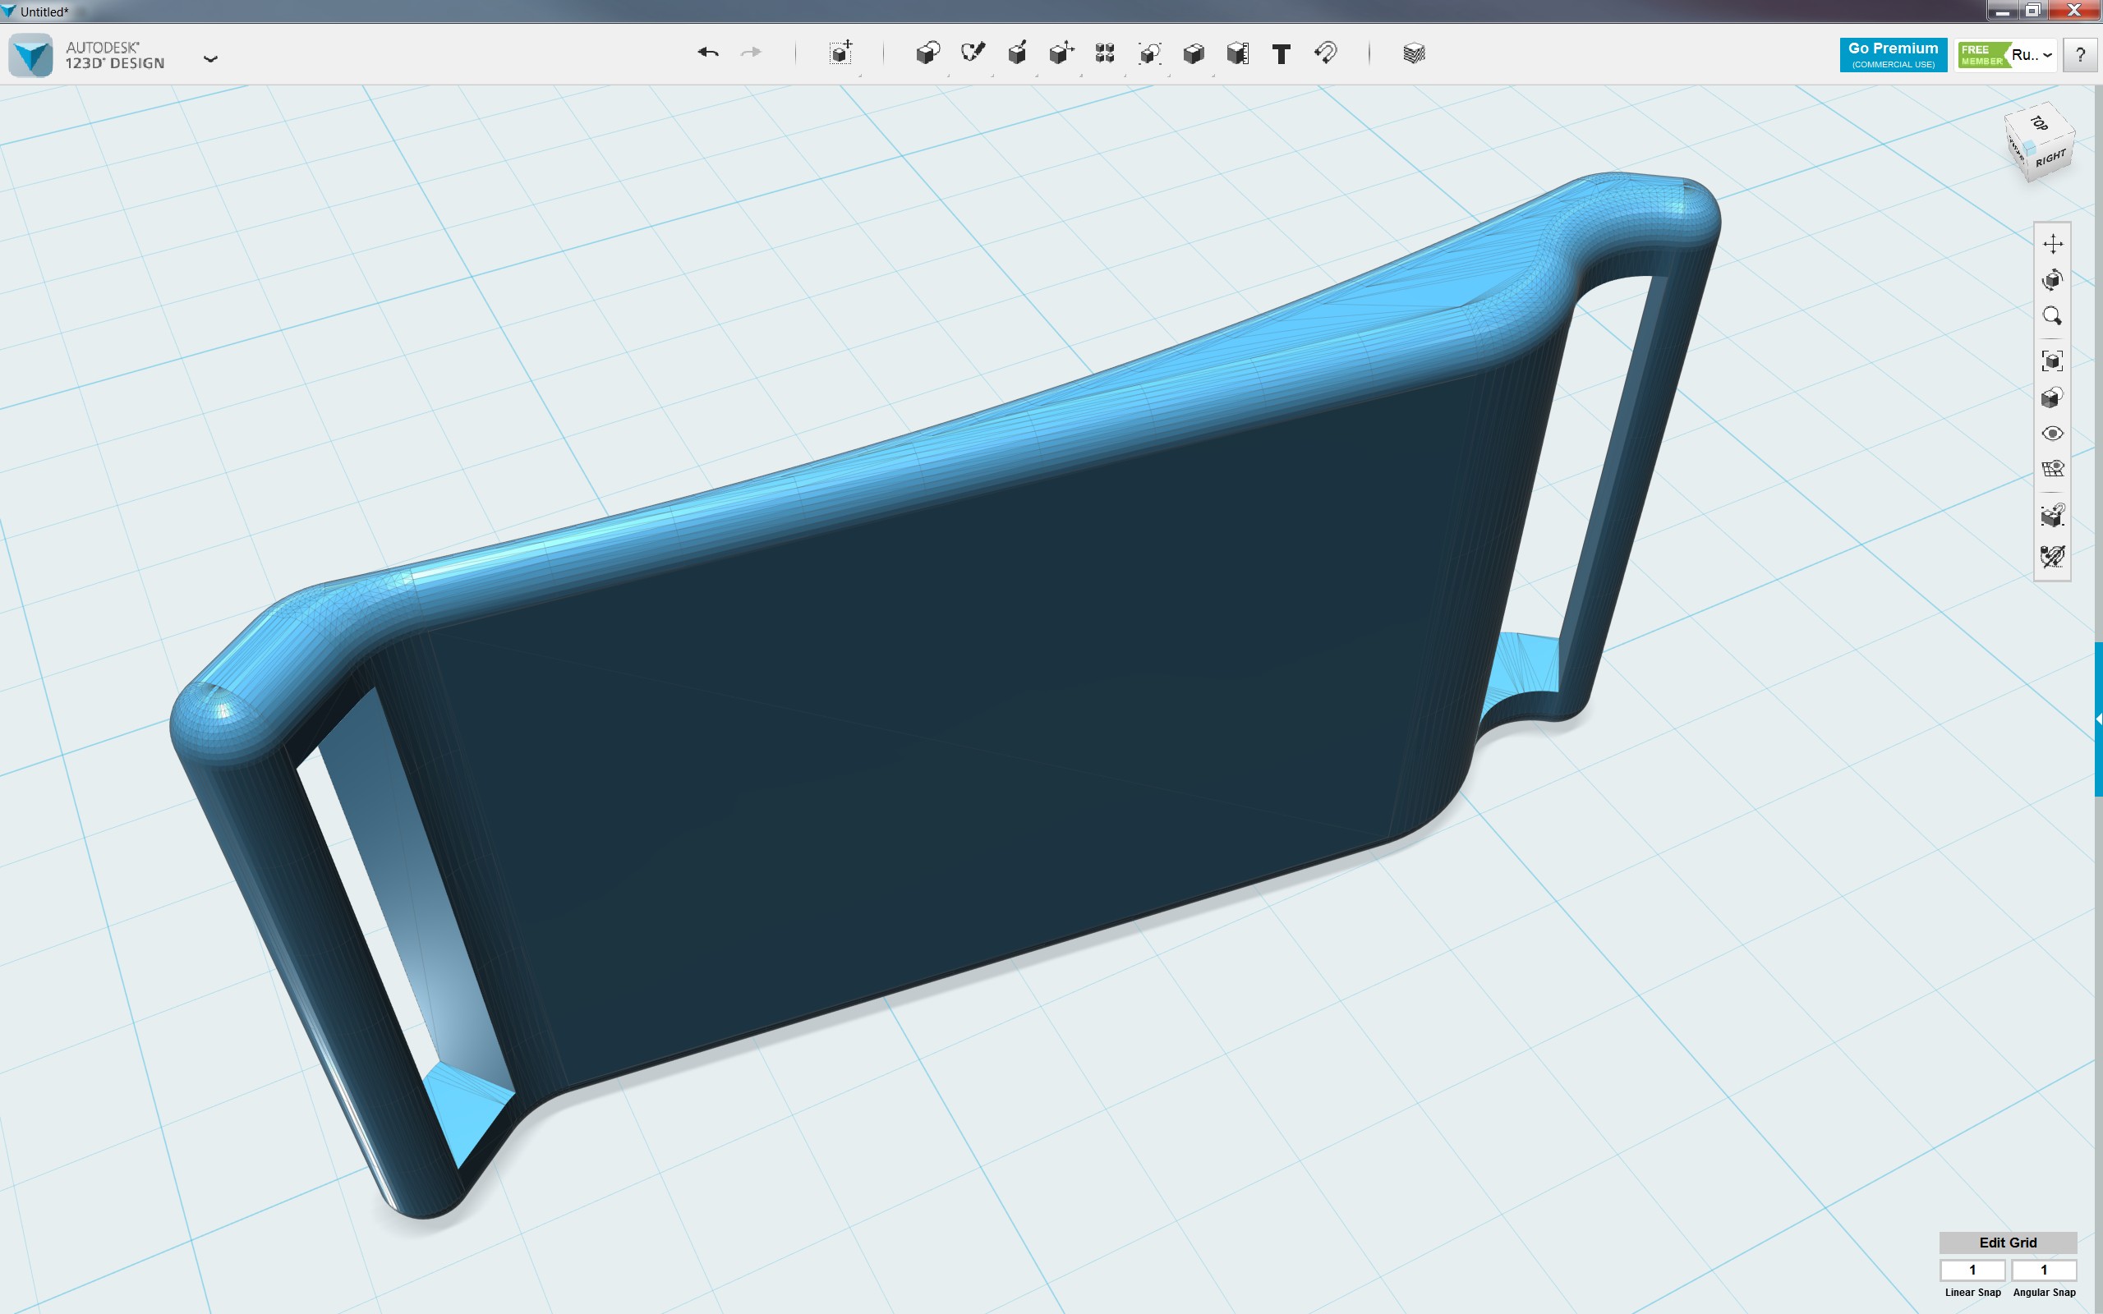The width and height of the screenshot is (2103, 1314).
Task: Select the Pan navigation tool
Action: 2053,243
